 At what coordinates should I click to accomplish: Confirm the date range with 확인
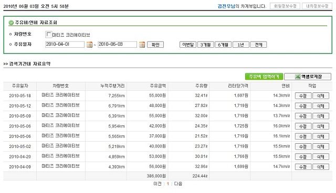155,45
